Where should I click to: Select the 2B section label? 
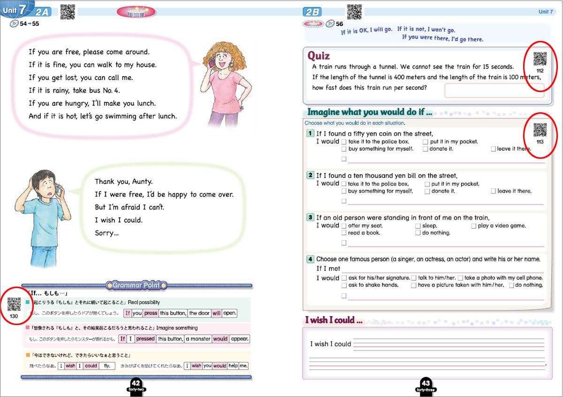pos(312,12)
